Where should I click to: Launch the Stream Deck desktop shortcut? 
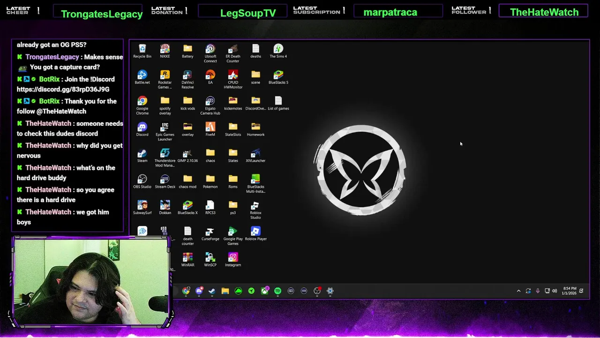pyautogui.click(x=165, y=182)
